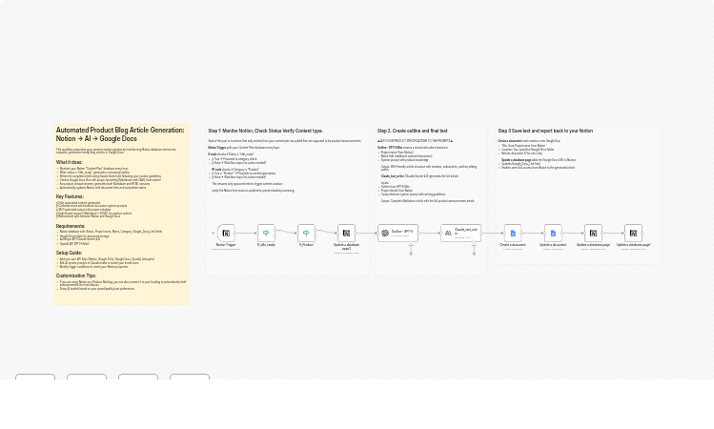The image size is (714, 429).
Task: Click the 'If_Product' node label
Action: (x=306, y=245)
